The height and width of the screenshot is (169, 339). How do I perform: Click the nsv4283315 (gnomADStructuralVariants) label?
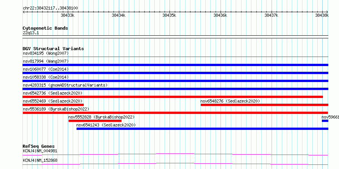(x=65, y=85)
